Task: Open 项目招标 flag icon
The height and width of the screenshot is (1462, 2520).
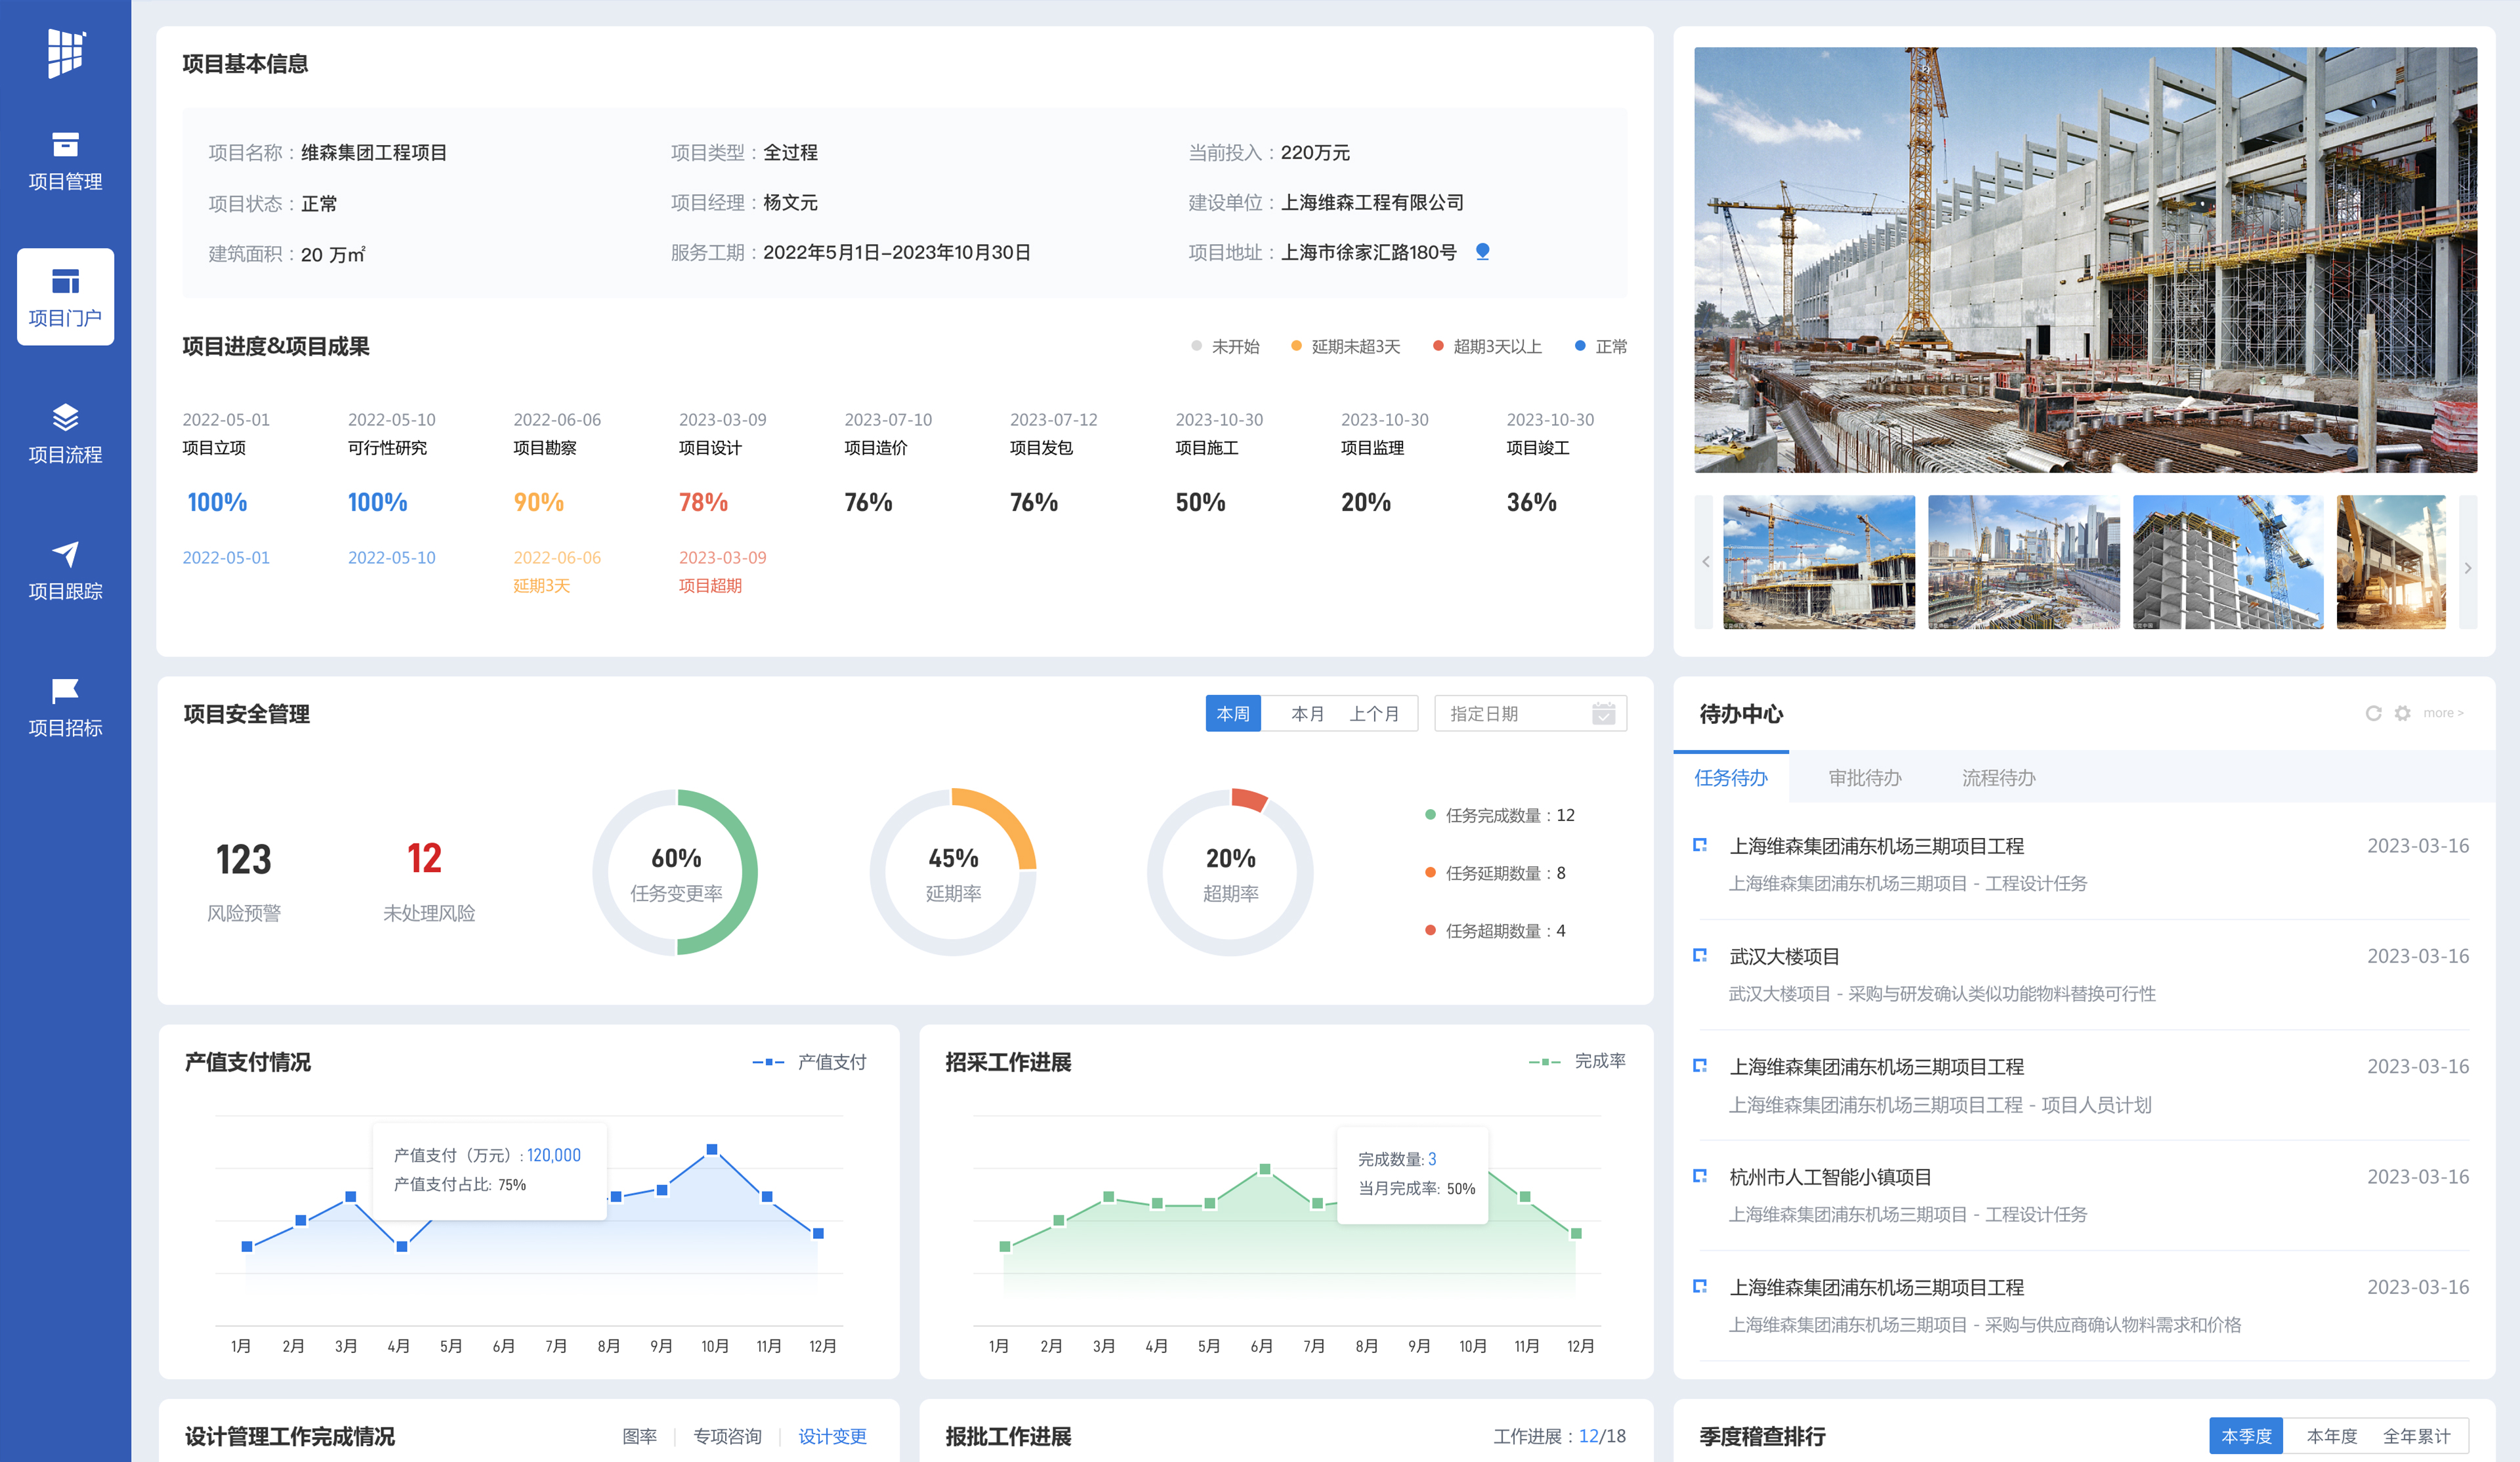Action: (x=65, y=690)
